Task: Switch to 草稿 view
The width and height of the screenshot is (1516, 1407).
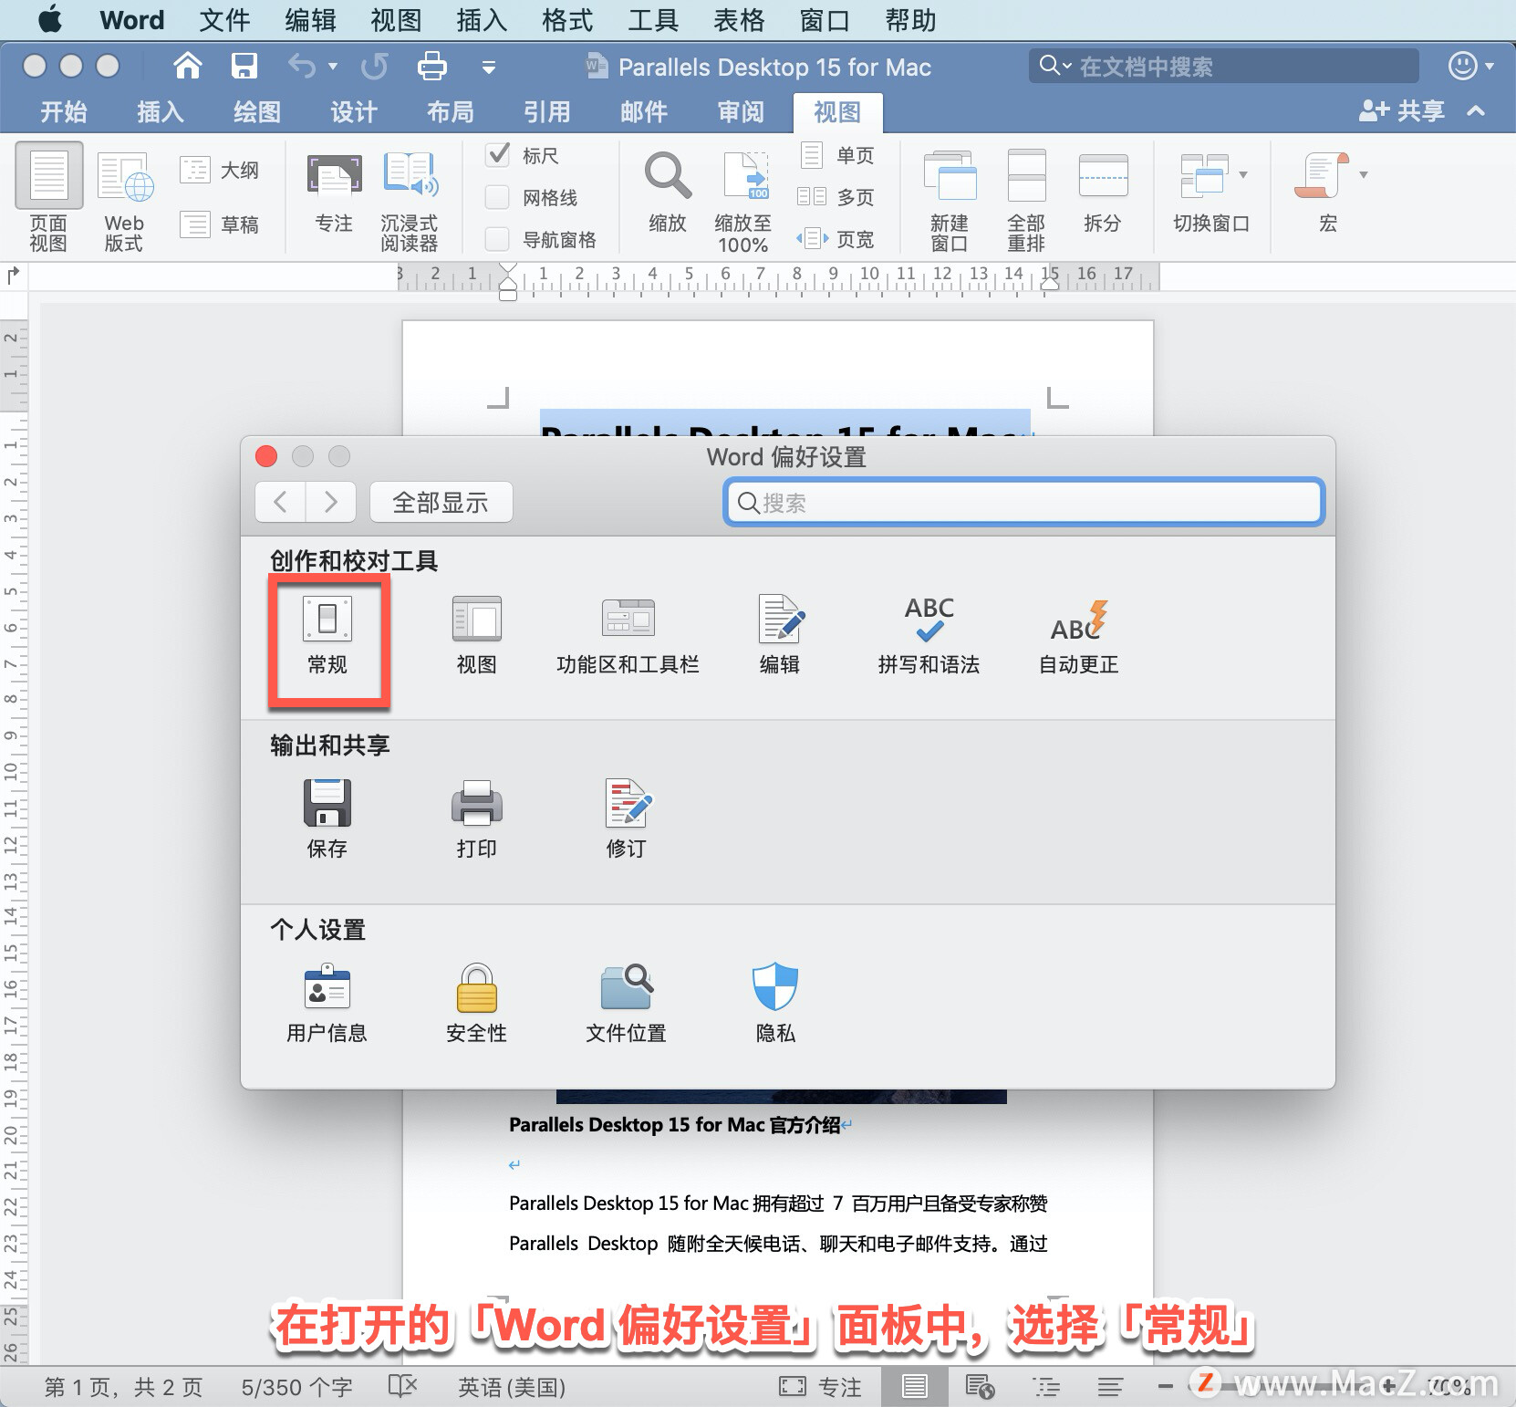Action: (x=220, y=224)
